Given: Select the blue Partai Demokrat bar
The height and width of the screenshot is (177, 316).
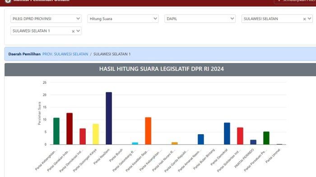Looking at the screenshot, I should (227, 134).
